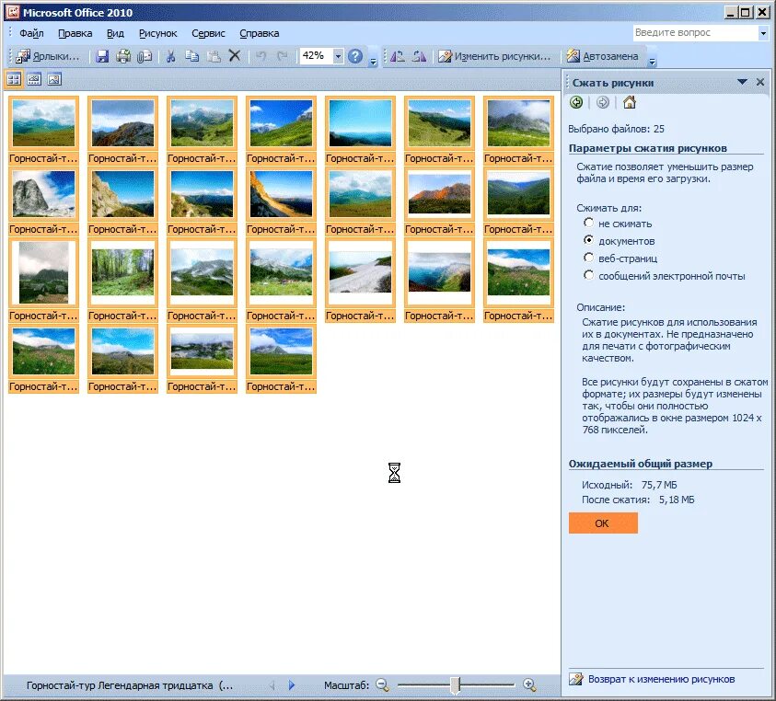Select the red-orange mountain ridge thumbnail
776x701 pixels.
(439, 193)
